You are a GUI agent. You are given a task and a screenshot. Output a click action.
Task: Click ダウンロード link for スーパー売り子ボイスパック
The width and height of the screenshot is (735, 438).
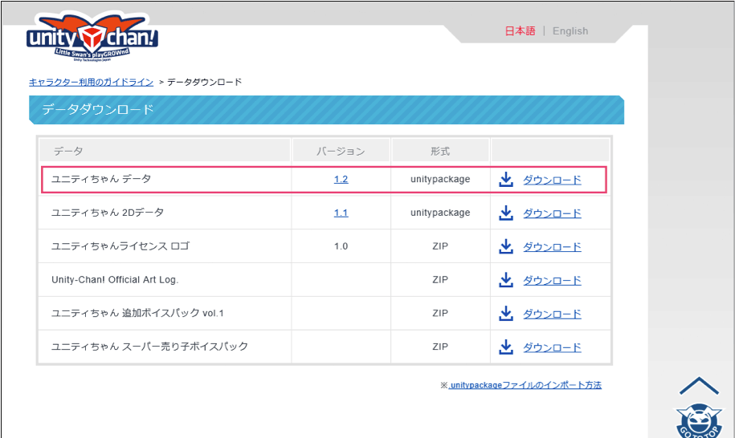pyautogui.click(x=552, y=347)
